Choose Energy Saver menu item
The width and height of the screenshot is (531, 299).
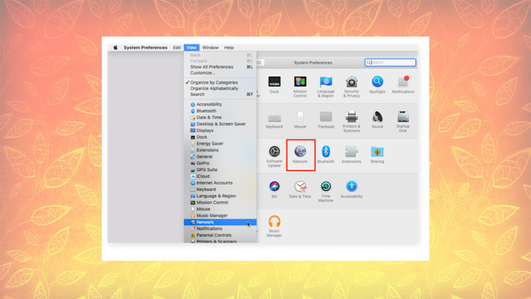(220, 144)
